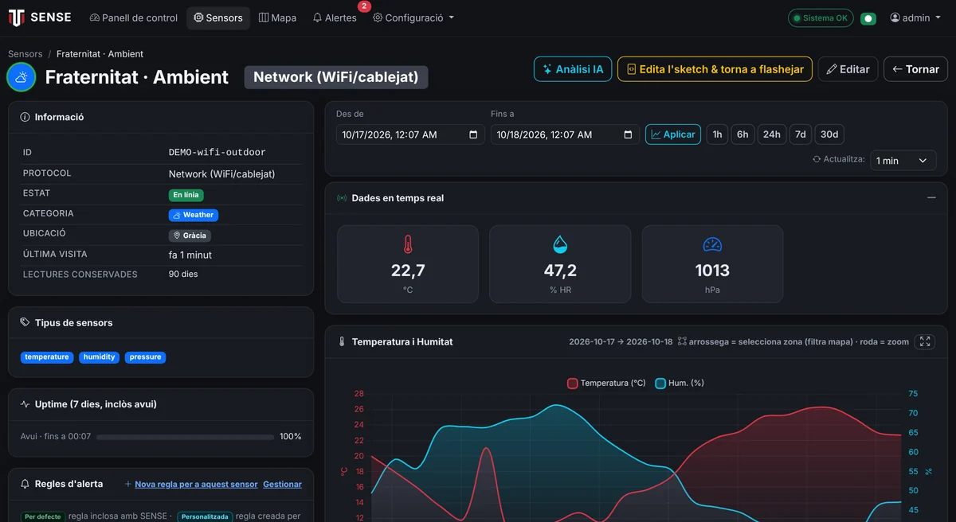The width and height of the screenshot is (956, 522).
Task: Click the tag icon beside Tipus de sensors
Action: tap(25, 323)
